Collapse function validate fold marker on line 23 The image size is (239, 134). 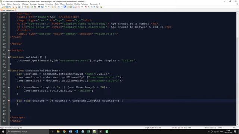click(9, 57)
